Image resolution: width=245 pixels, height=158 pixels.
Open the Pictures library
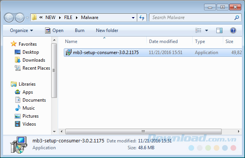click(31, 116)
